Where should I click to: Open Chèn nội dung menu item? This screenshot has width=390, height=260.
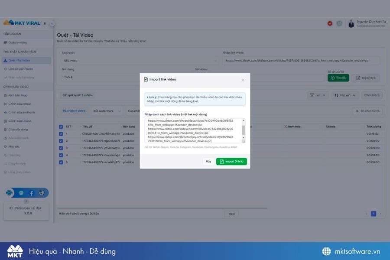pos(18,130)
